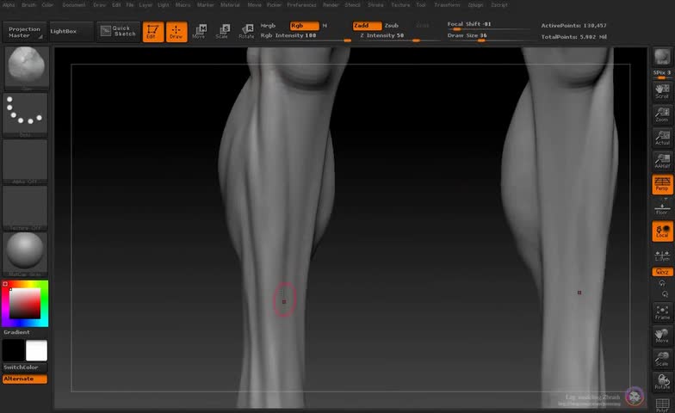Open the material sphere selector
This screenshot has height=413, width=675.
point(25,254)
